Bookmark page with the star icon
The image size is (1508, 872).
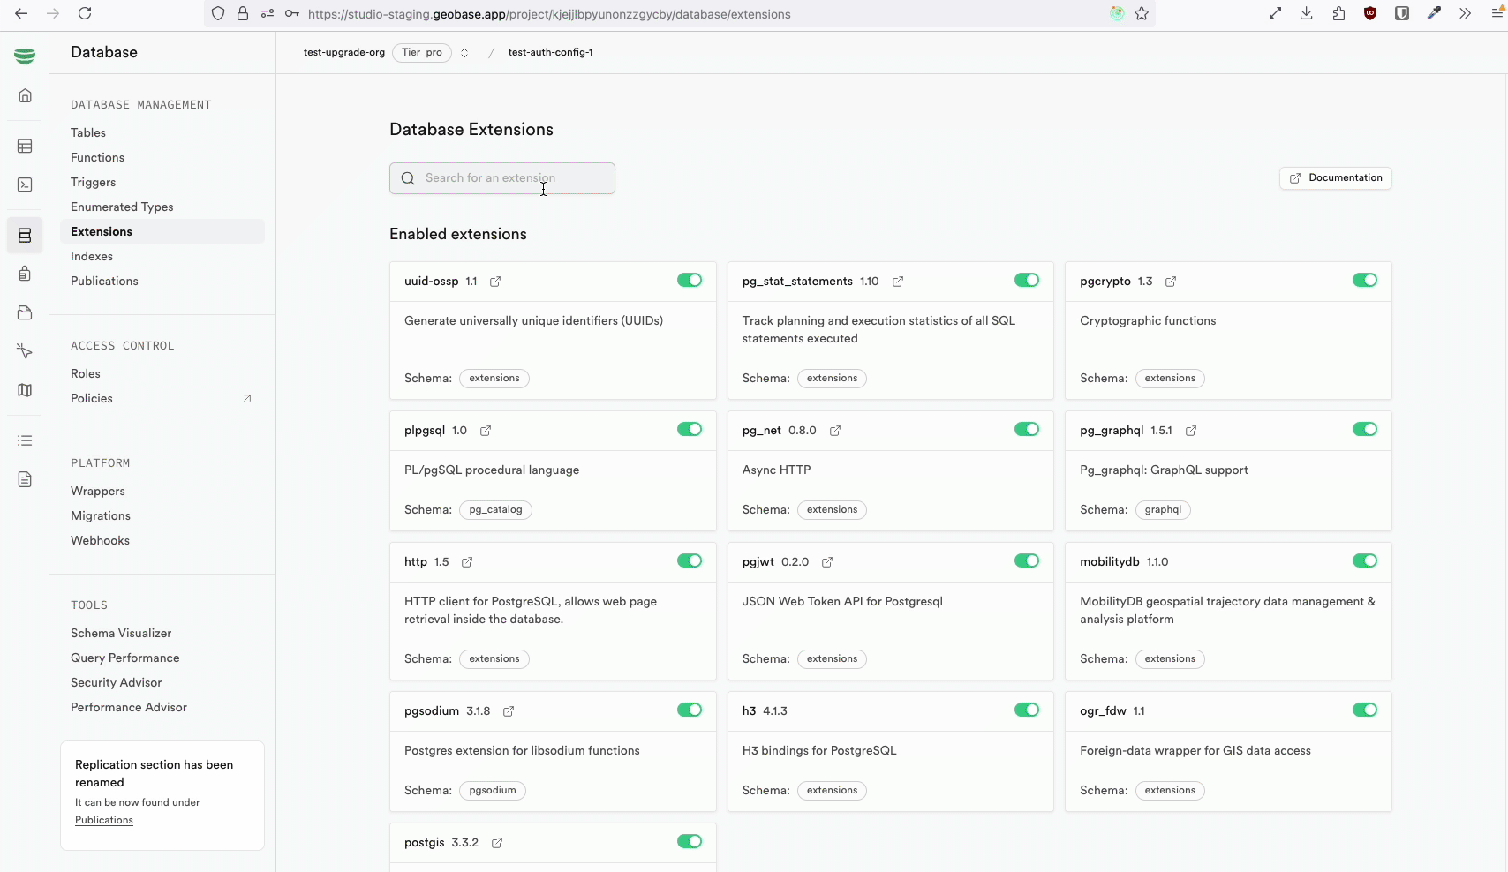click(x=1142, y=13)
